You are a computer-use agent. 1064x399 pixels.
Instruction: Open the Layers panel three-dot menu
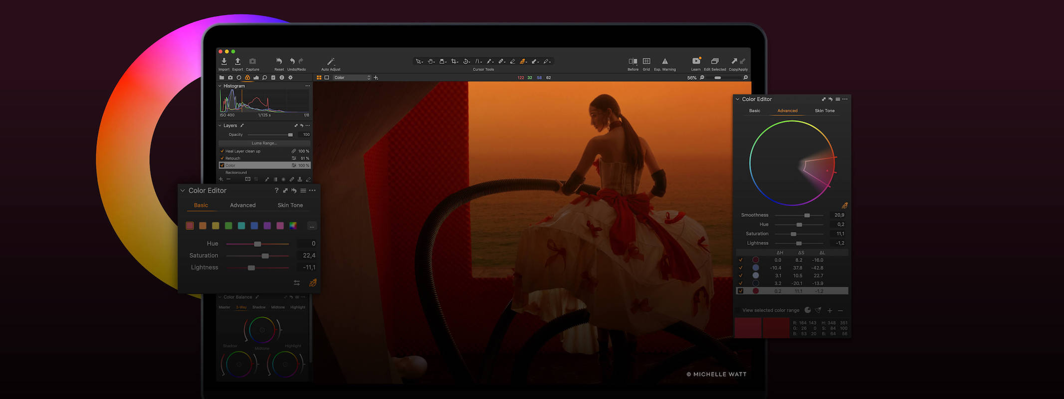[x=307, y=126]
